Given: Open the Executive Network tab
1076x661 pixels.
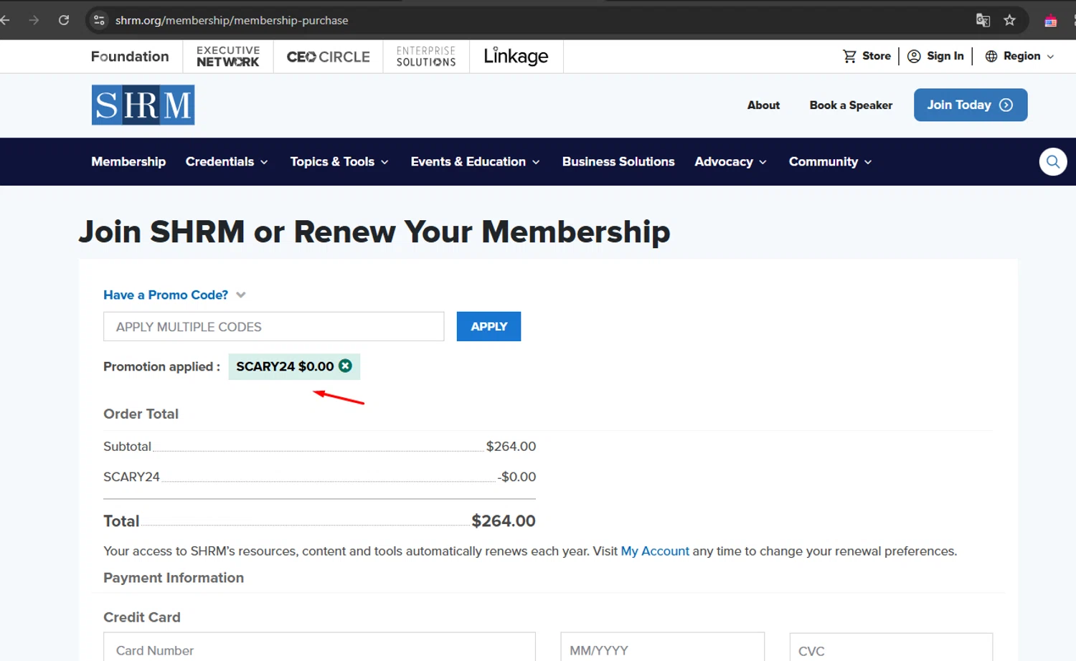Looking at the screenshot, I should 228,56.
